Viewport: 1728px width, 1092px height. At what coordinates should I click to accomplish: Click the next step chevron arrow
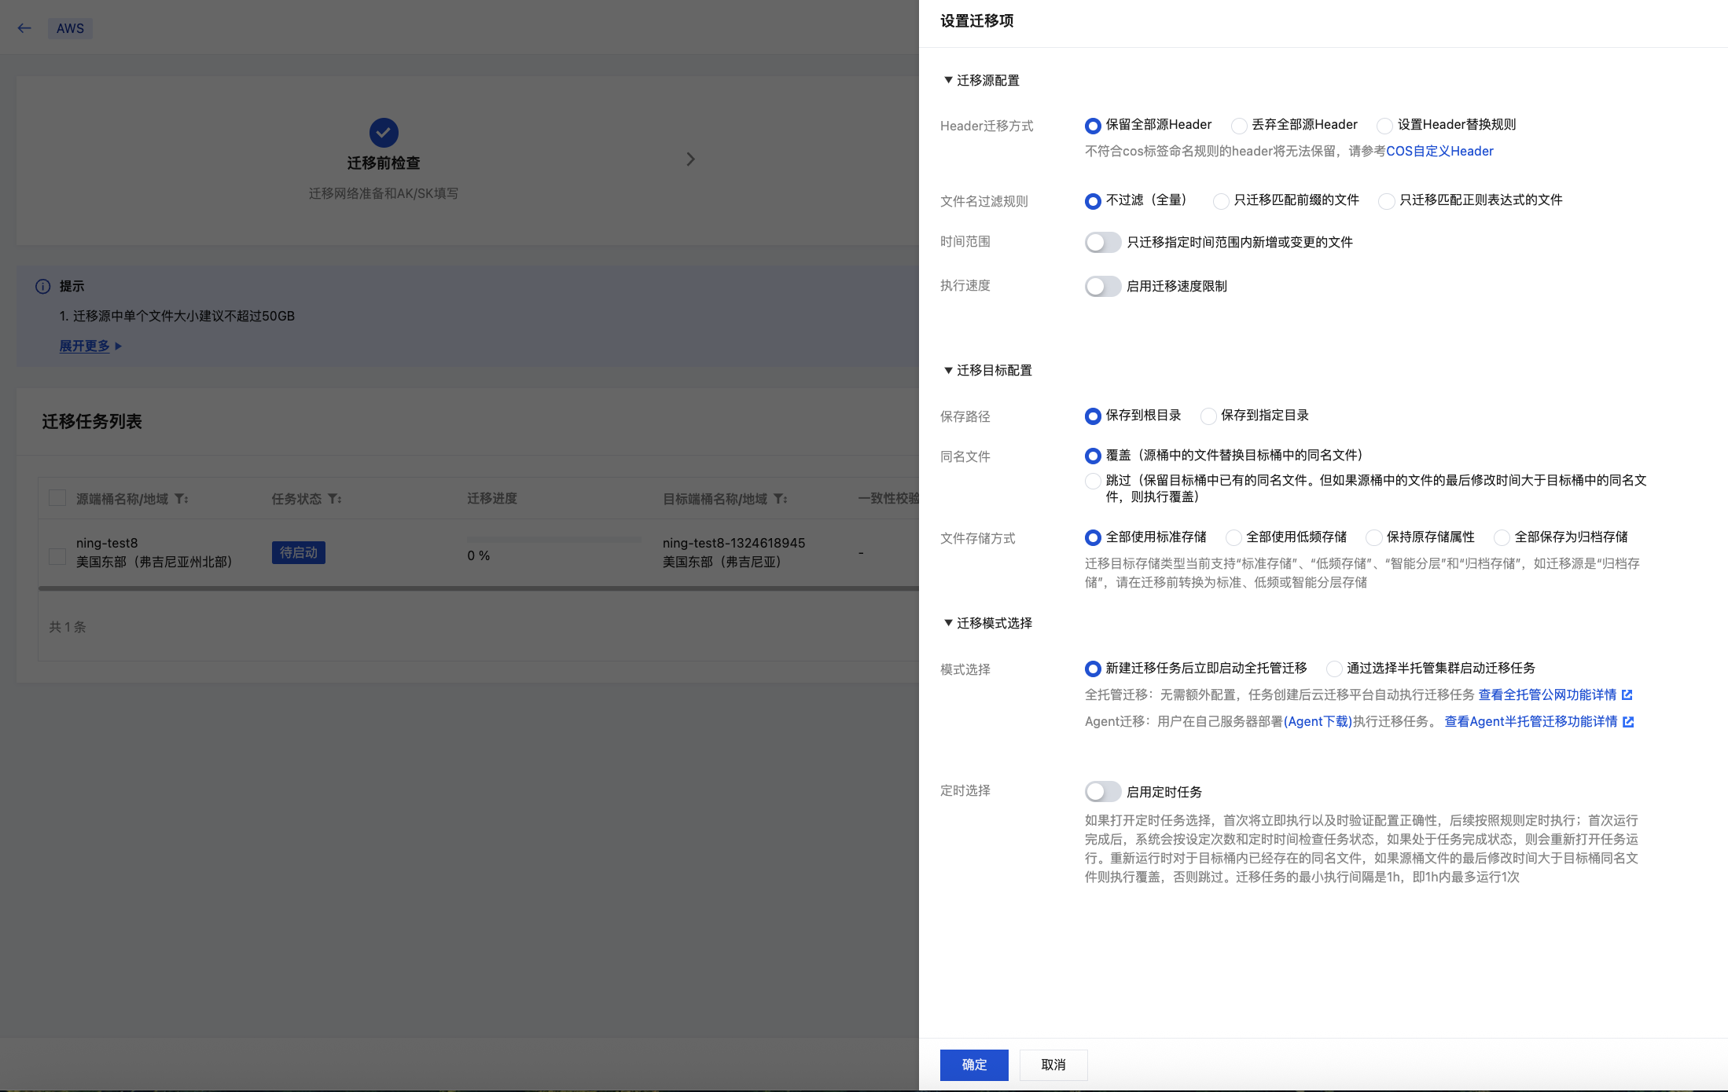pyautogui.click(x=690, y=159)
